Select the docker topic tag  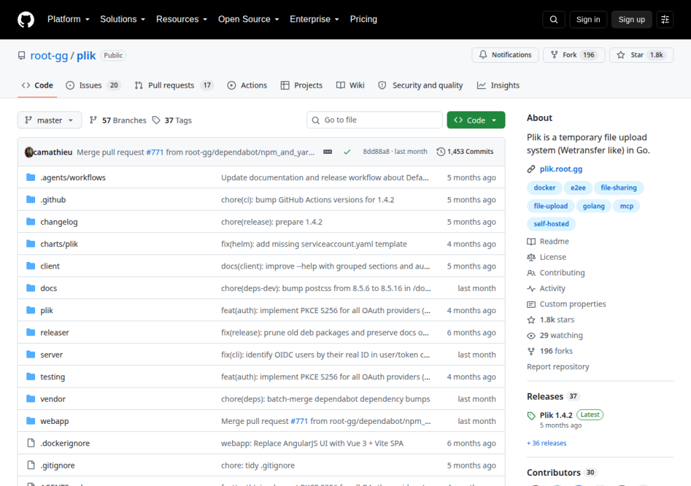tap(545, 188)
